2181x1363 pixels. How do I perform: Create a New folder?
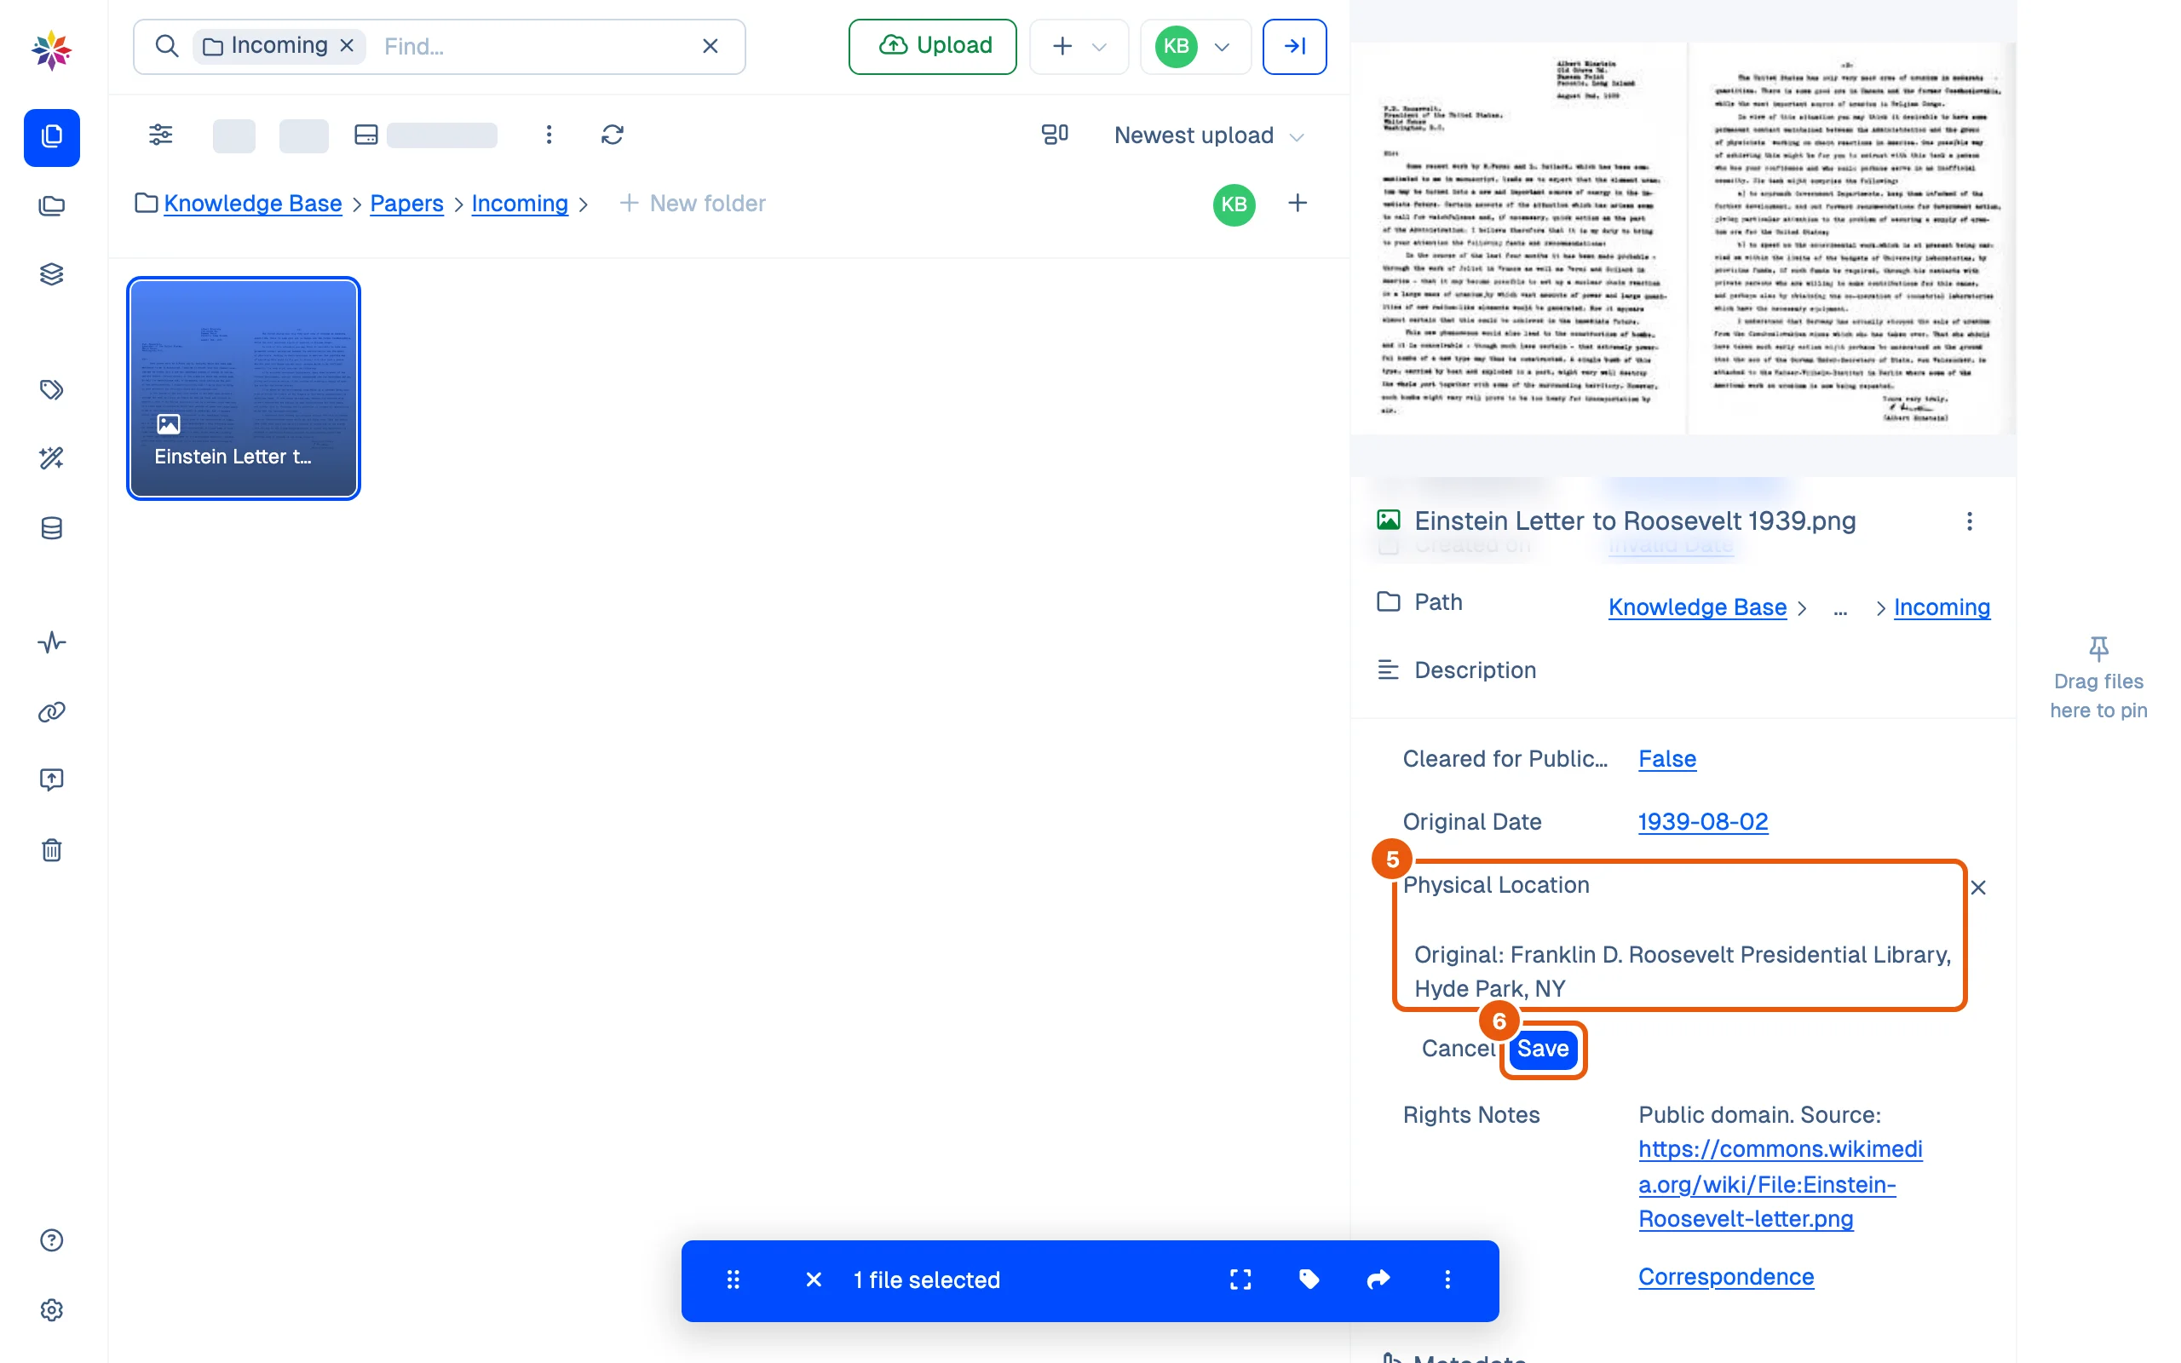[x=693, y=204]
